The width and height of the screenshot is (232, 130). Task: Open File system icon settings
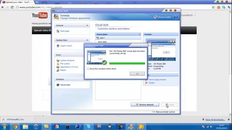(65, 64)
